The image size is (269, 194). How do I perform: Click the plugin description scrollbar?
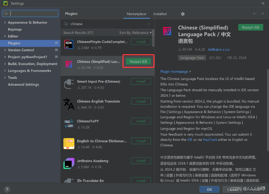tap(268, 110)
